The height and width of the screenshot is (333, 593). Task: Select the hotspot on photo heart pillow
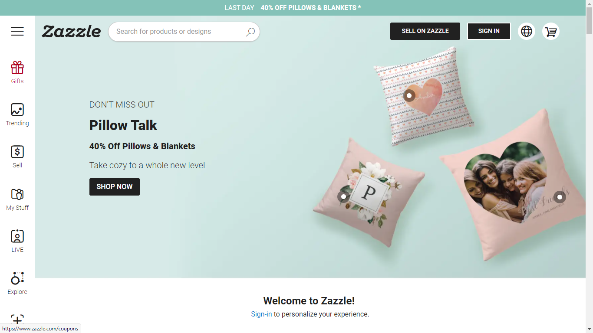[560, 197]
